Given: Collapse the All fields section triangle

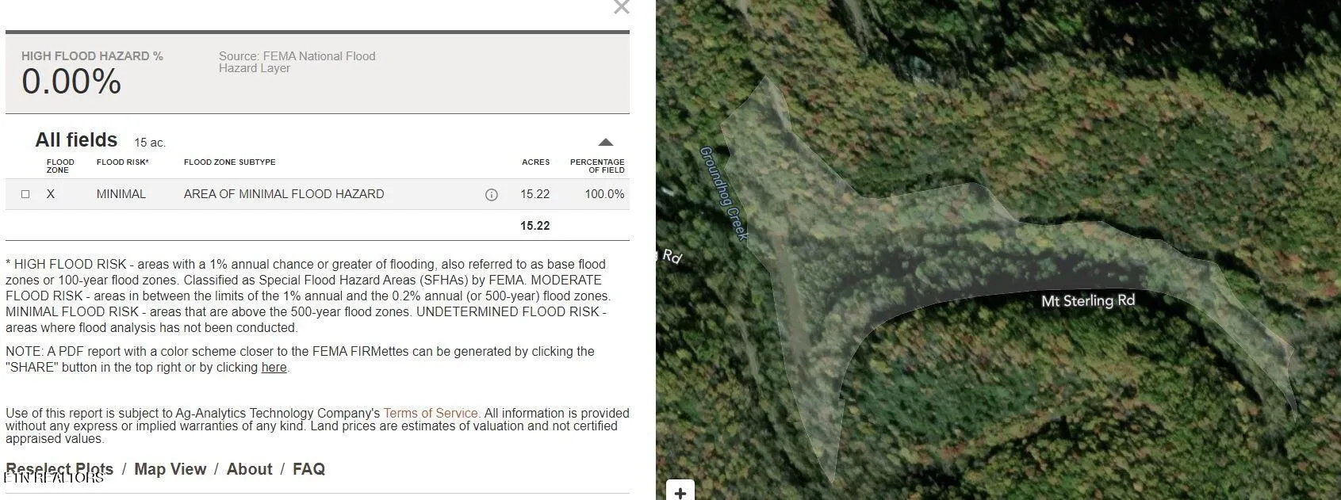Looking at the screenshot, I should coord(605,143).
